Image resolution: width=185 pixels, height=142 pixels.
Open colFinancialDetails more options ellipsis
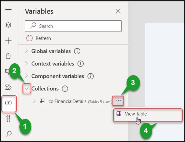(x=118, y=101)
